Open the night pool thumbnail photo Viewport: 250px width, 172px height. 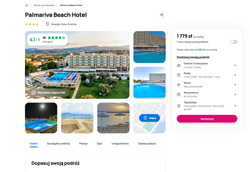[x=41, y=118]
